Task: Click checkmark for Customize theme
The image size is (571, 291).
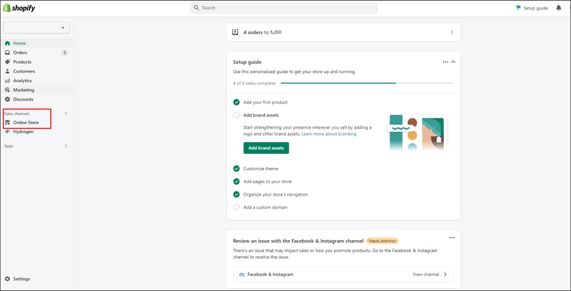Action: [236, 169]
